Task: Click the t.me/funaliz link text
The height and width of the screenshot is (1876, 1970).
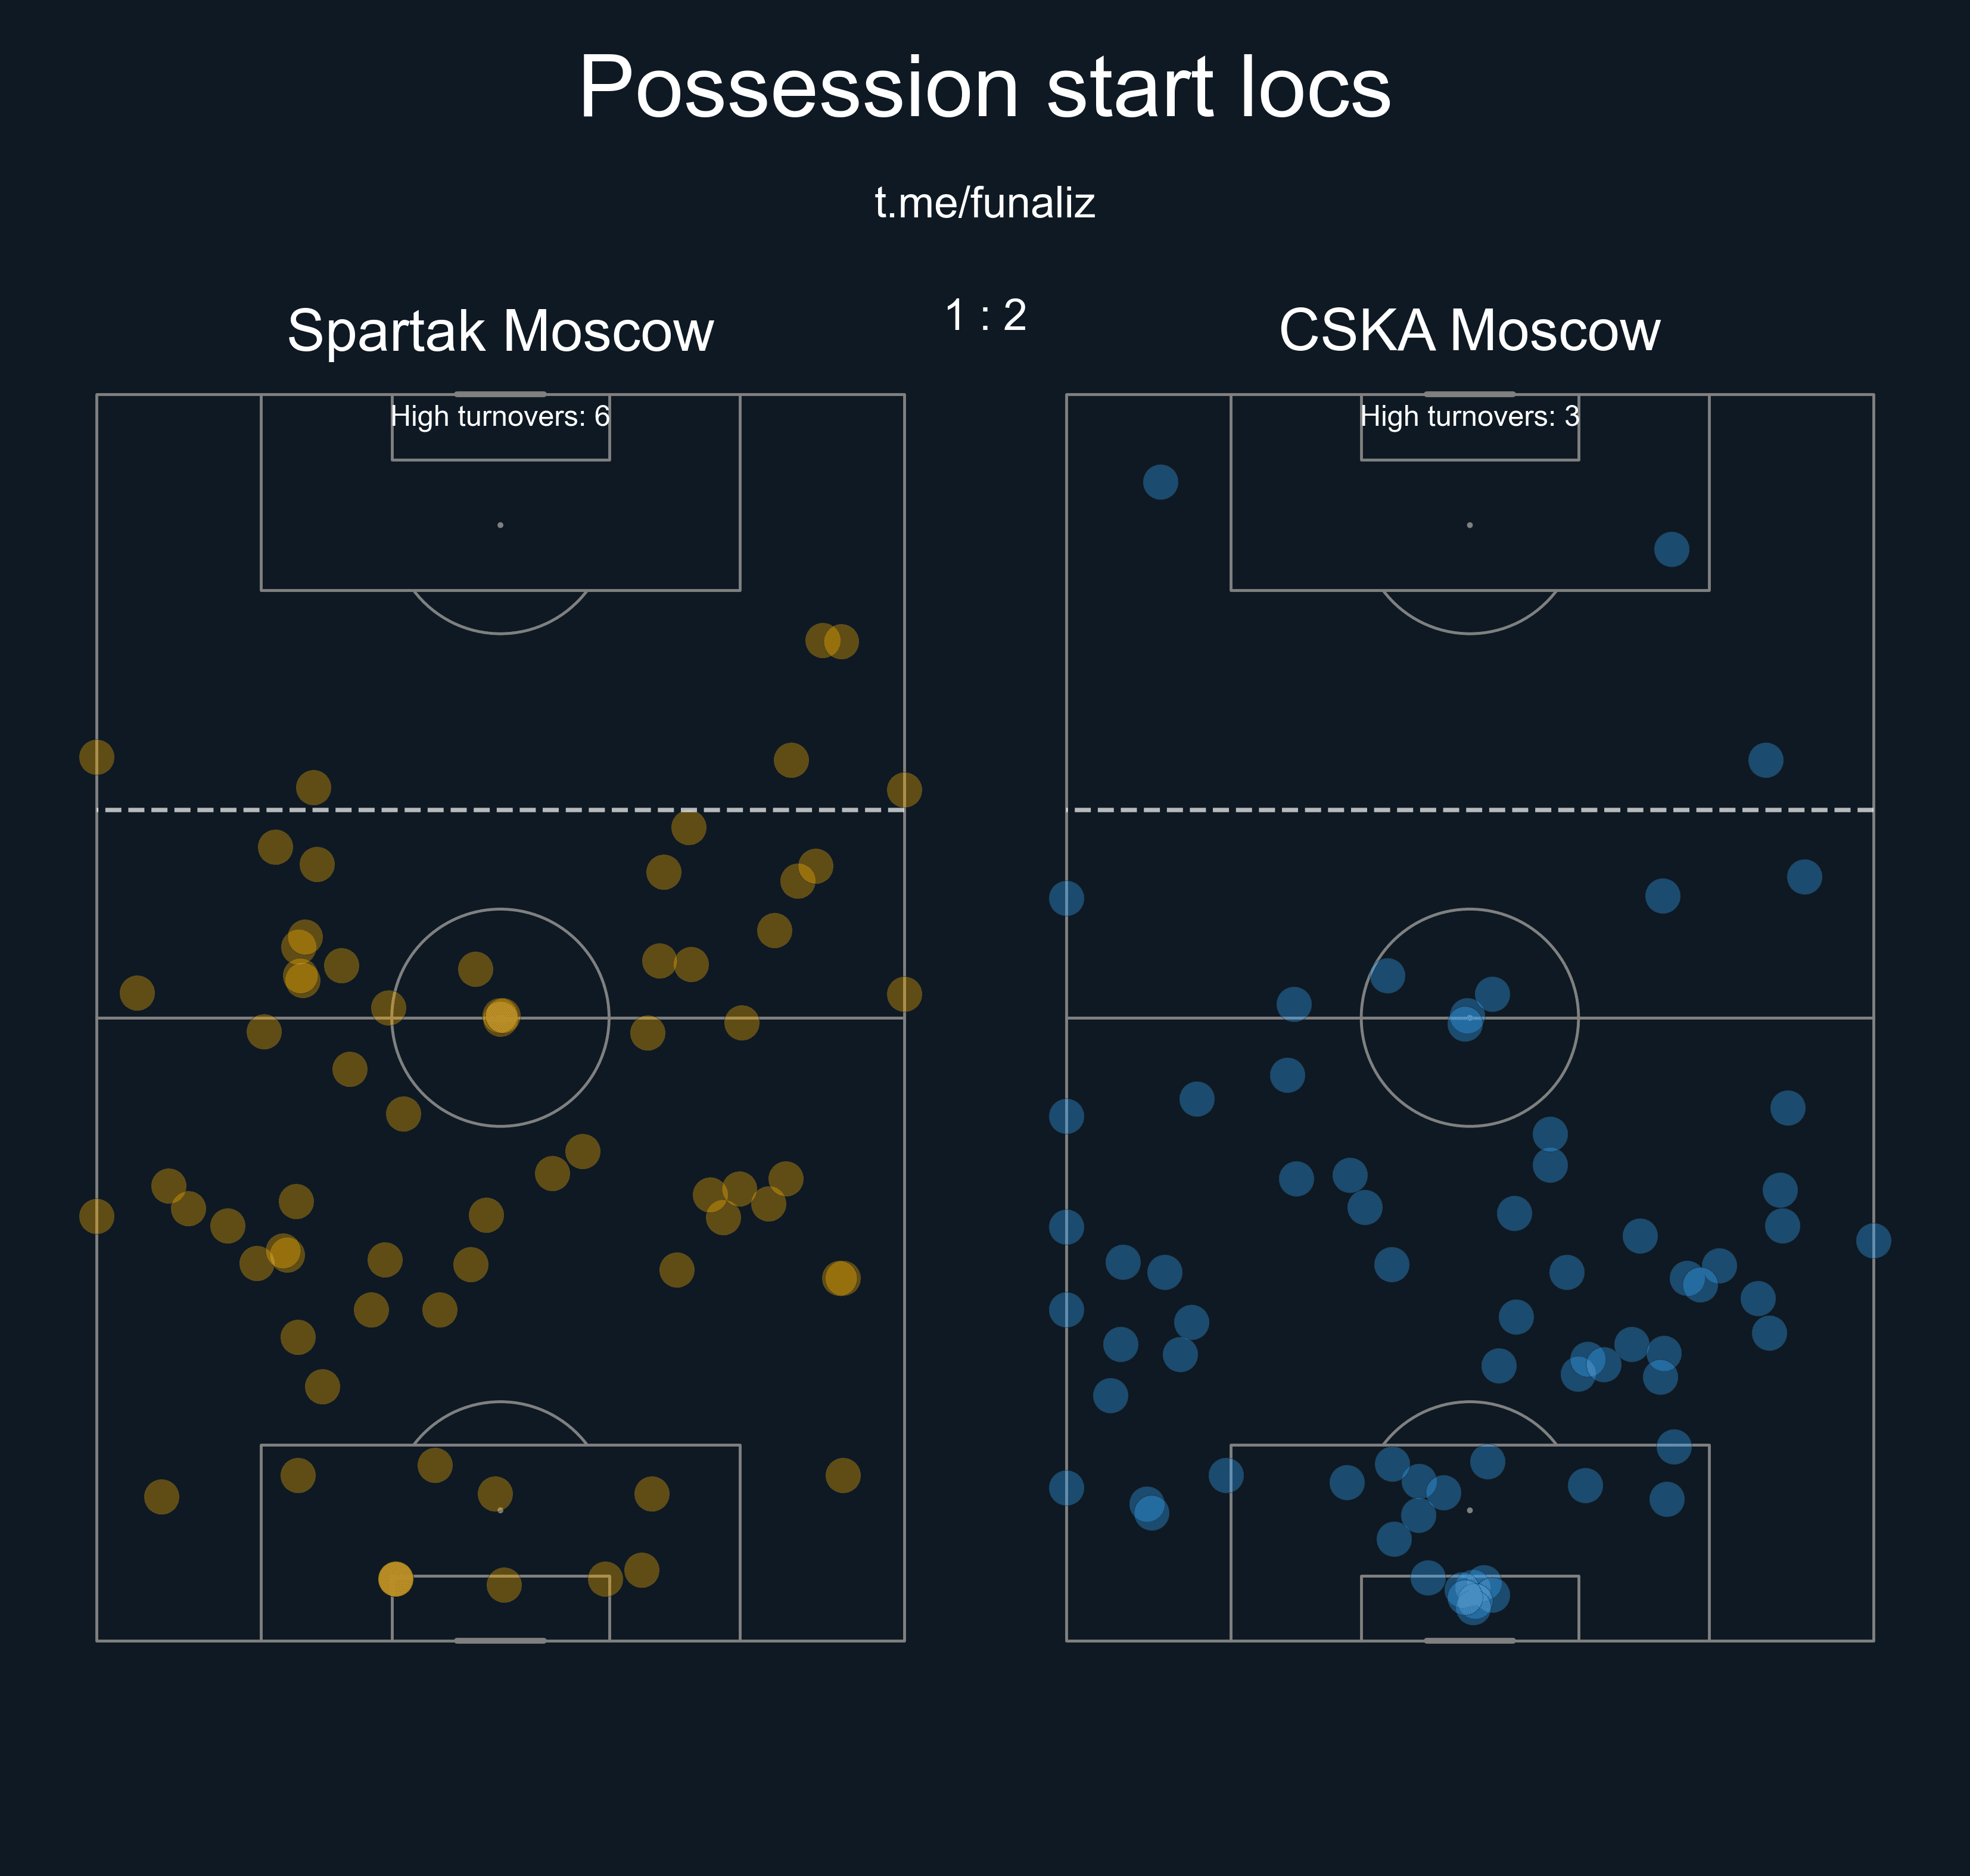Action: (984, 203)
